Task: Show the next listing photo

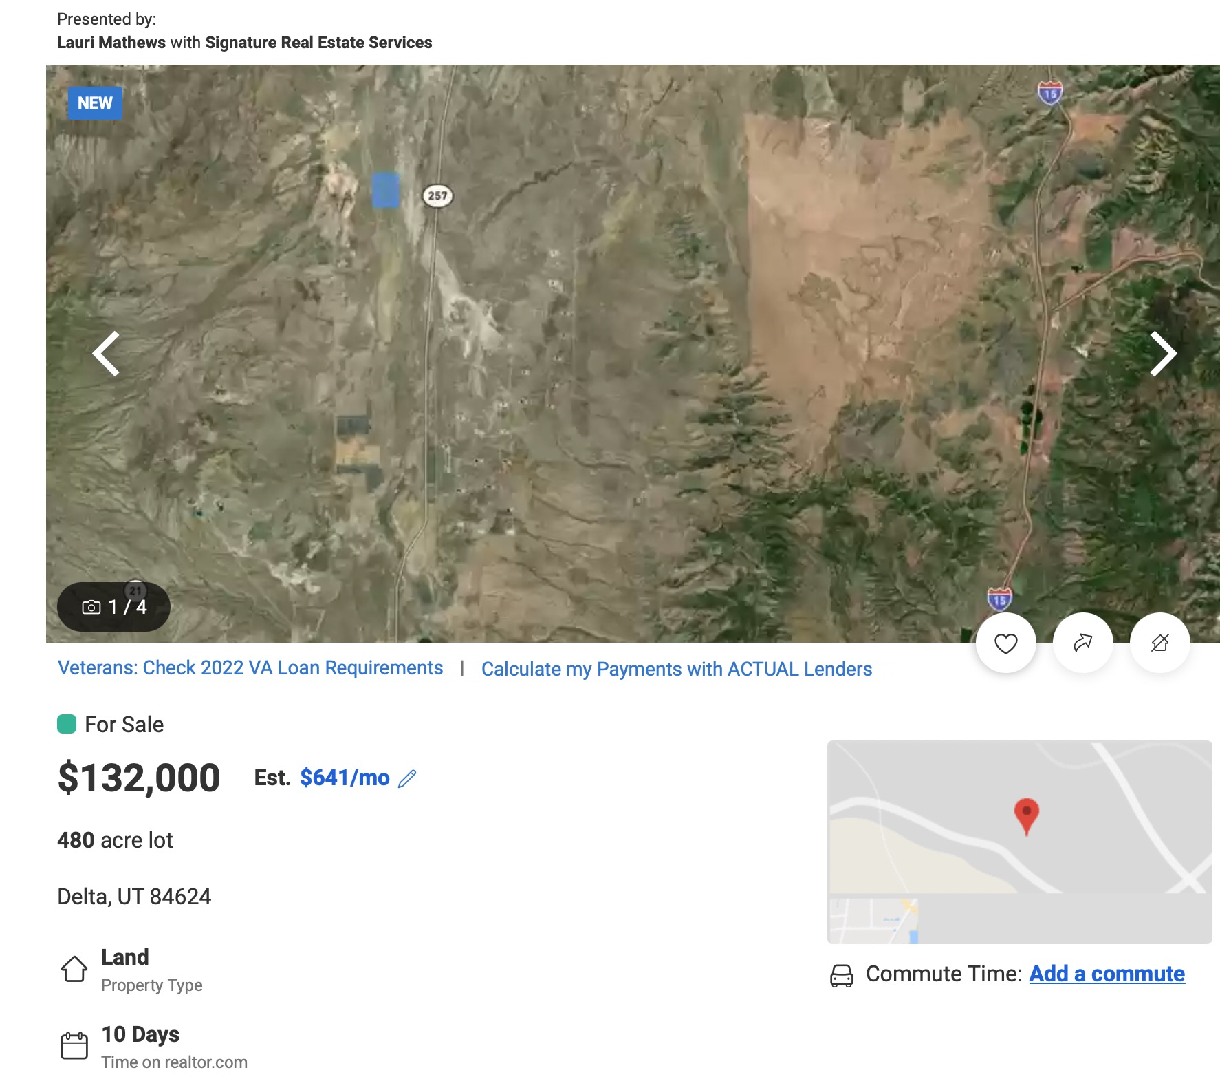Action: click(1163, 354)
